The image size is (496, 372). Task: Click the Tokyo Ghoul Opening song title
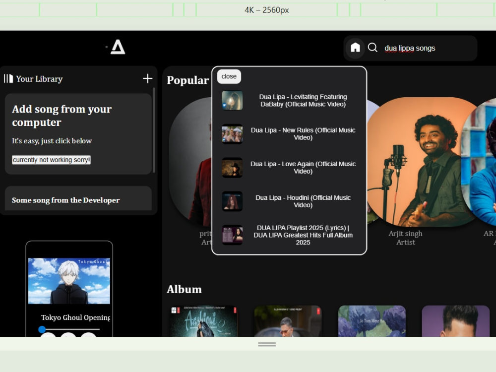[x=75, y=317]
